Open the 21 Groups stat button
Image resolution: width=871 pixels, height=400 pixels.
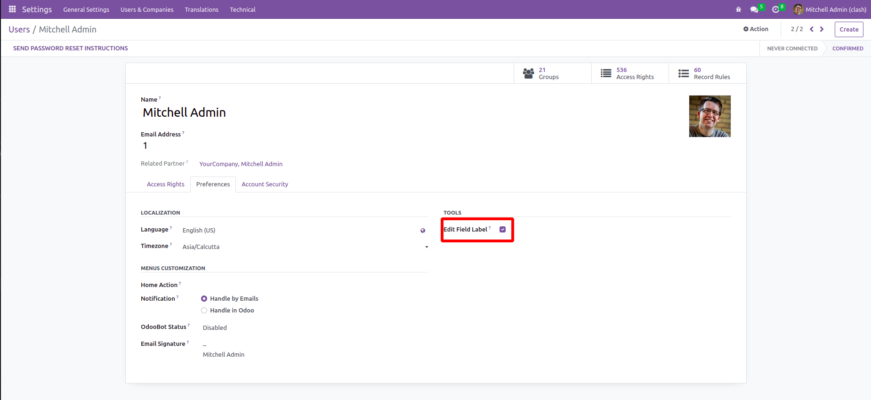[552, 73]
